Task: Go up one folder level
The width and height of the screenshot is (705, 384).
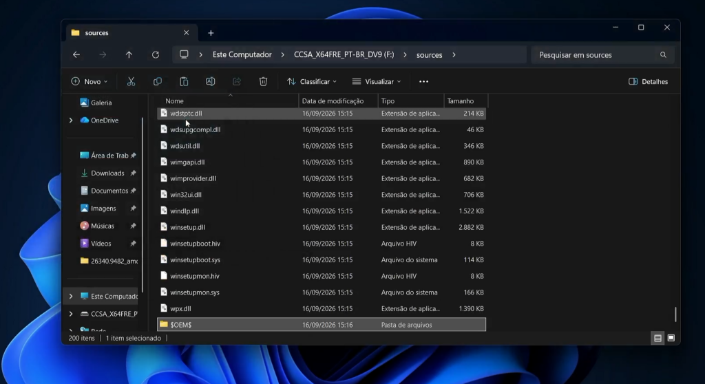Action: (129, 55)
